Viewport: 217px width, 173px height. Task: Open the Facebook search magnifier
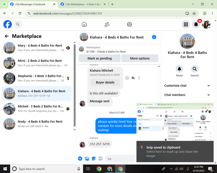[x=18, y=24]
